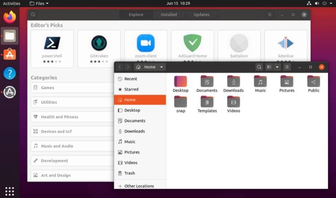Select the Pictures folder icon
The image size is (336, 198).
click(x=287, y=82)
